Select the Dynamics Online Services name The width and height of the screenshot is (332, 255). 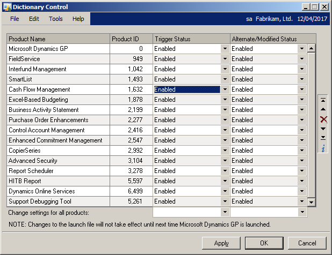[42, 191]
